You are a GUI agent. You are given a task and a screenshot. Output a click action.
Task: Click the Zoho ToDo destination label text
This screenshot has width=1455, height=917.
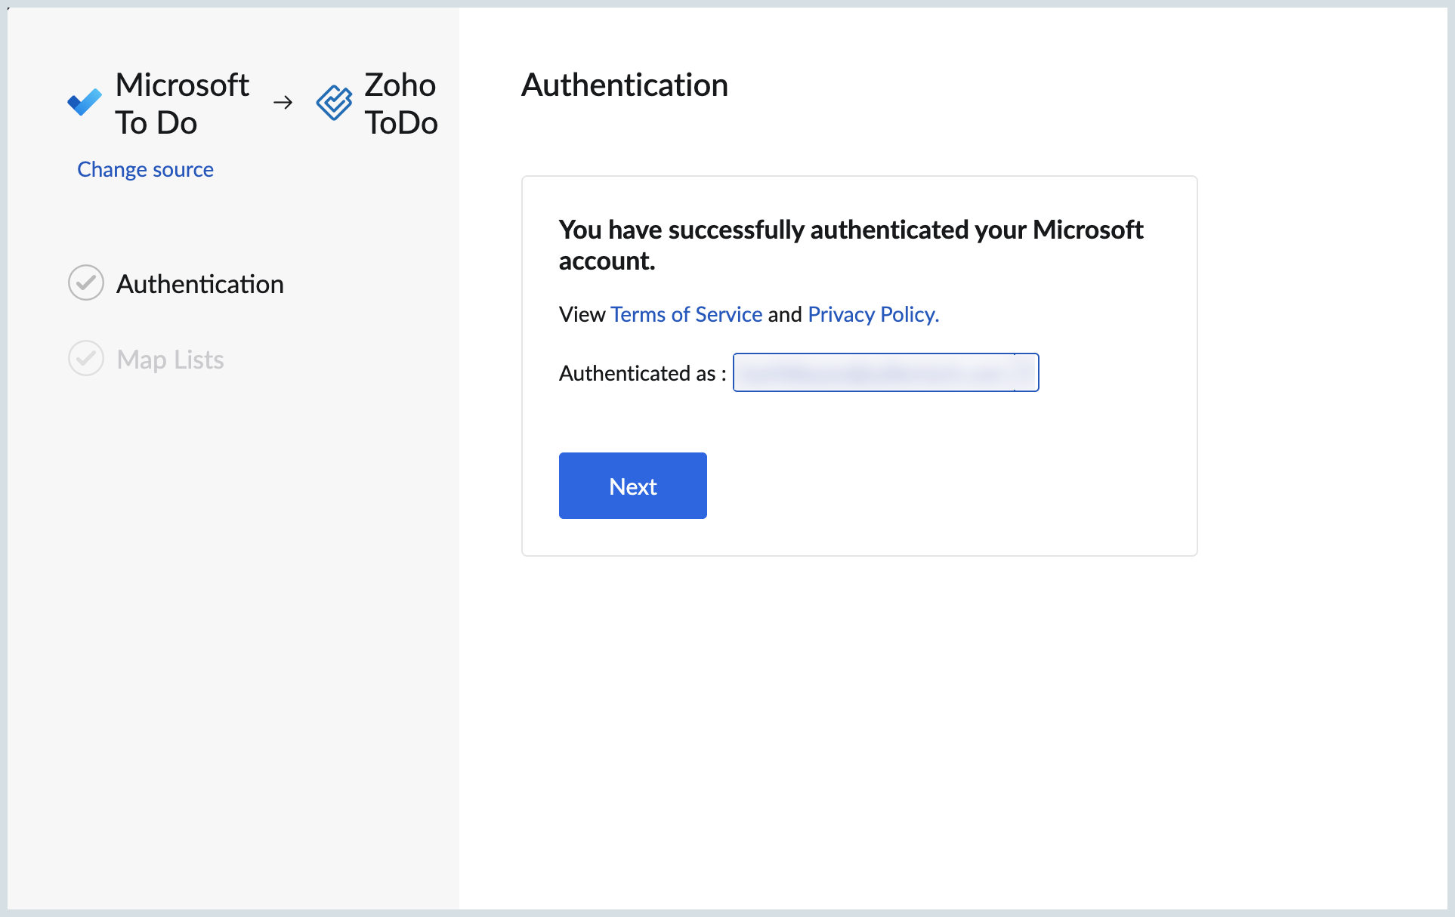tap(401, 103)
